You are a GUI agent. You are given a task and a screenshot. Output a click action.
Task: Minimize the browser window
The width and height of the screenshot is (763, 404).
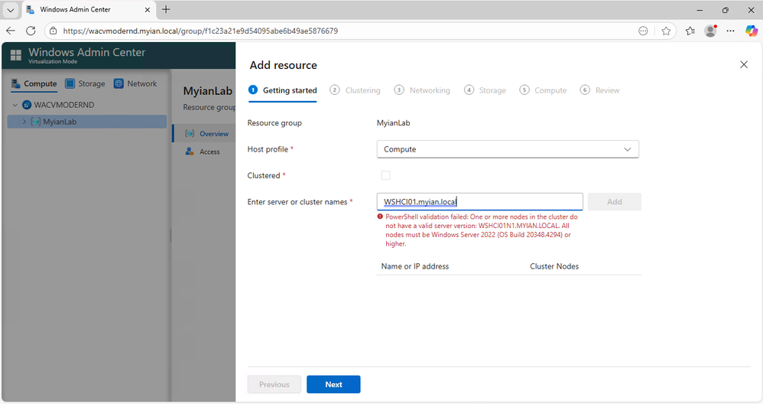(700, 10)
